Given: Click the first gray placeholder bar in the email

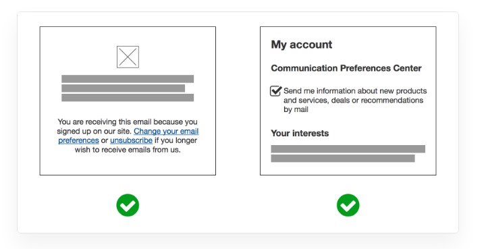Looking at the screenshot, I should pyautogui.click(x=128, y=79).
